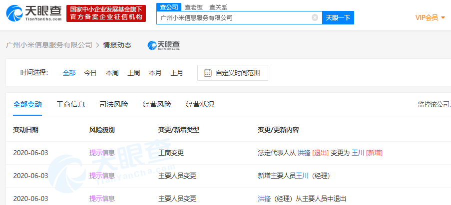
Task: Click the 天眼一下 search button
Action: 338,18
